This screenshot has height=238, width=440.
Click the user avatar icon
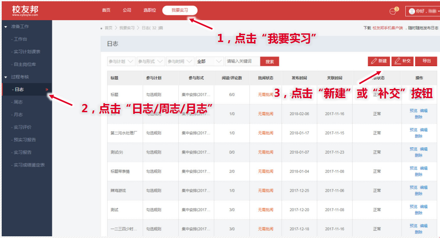pyautogui.click(x=412, y=12)
